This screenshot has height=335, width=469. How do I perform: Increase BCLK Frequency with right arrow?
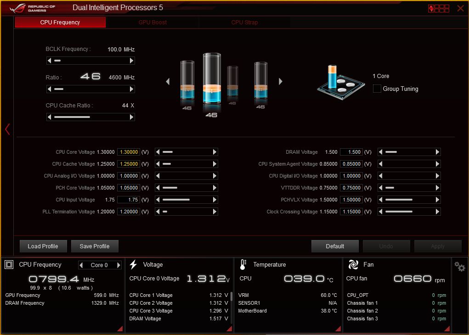point(131,61)
